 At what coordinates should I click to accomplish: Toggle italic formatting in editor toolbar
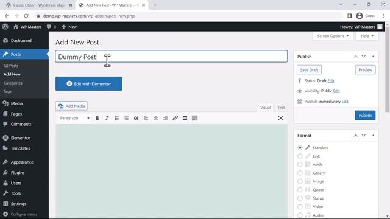[x=107, y=118]
